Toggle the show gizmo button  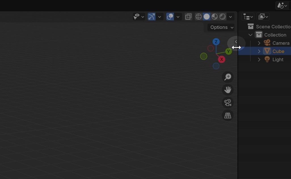point(151,17)
